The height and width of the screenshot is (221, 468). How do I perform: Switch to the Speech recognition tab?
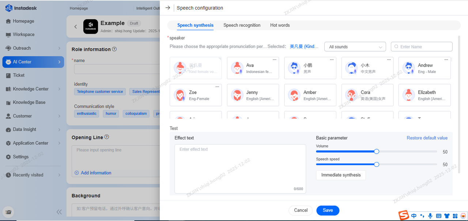(242, 25)
